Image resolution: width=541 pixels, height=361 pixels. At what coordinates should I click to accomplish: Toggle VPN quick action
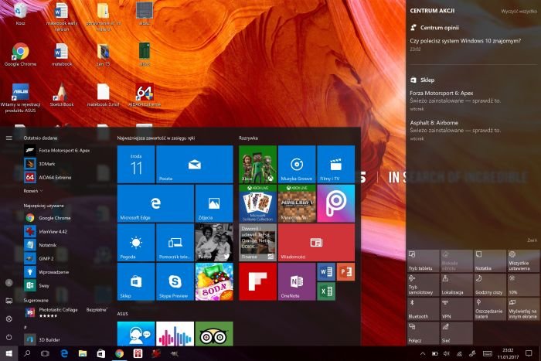pyautogui.click(x=456, y=309)
